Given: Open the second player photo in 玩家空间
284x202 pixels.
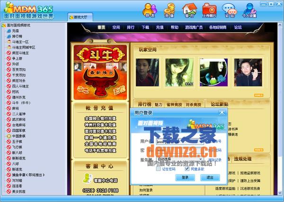Looking at the screenshot, I should [179, 72].
